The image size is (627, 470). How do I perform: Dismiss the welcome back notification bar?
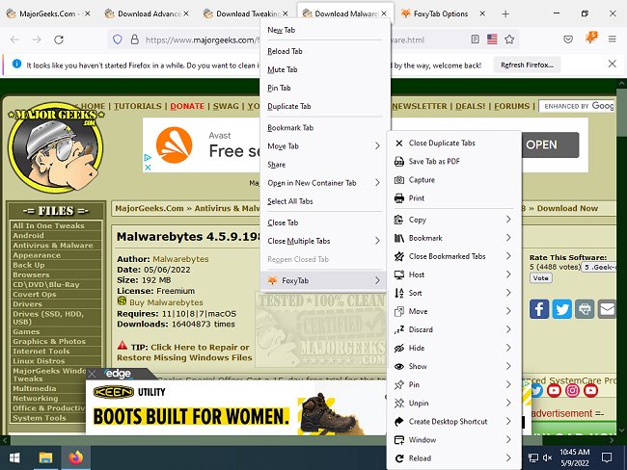click(x=612, y=64)
